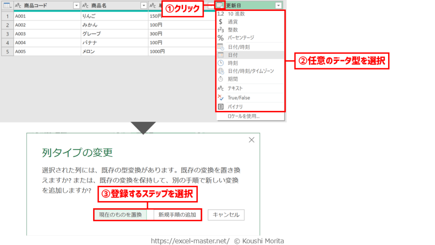This screenshot has width=435, height=245.
Task: Pick the パーセンテージ data type
Action: [x=241, y=38]
